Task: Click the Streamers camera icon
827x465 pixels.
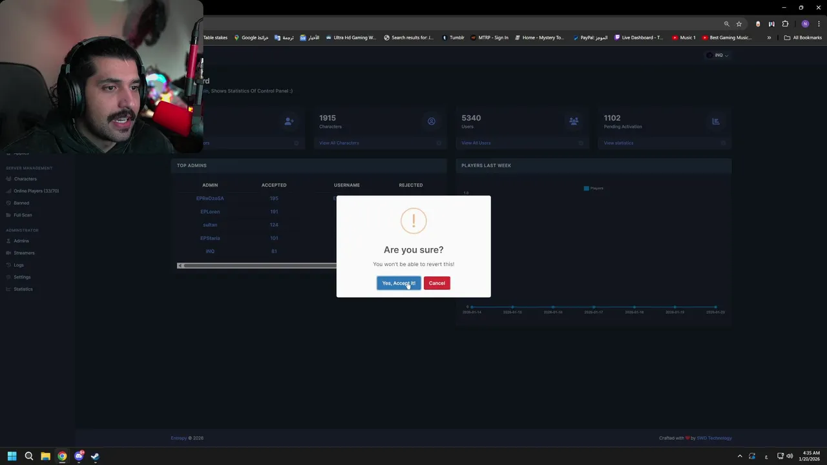Action: pyautogui.click(x=8, y=253)
